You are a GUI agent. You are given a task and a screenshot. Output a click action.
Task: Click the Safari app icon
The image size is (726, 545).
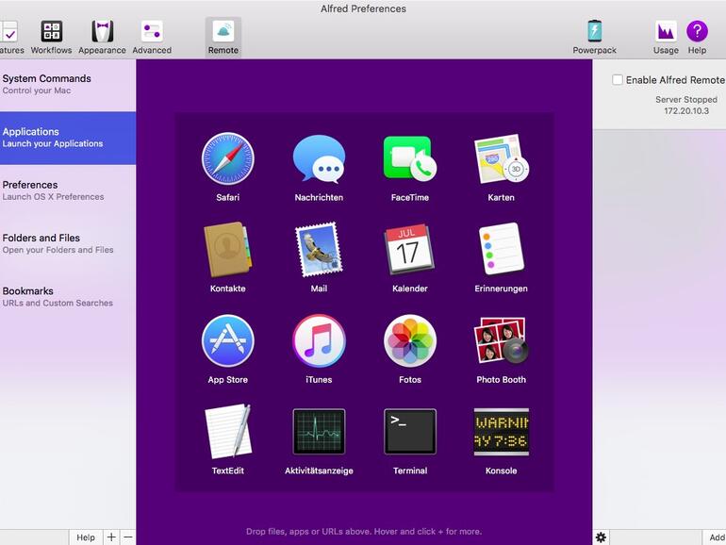point(228,158)
